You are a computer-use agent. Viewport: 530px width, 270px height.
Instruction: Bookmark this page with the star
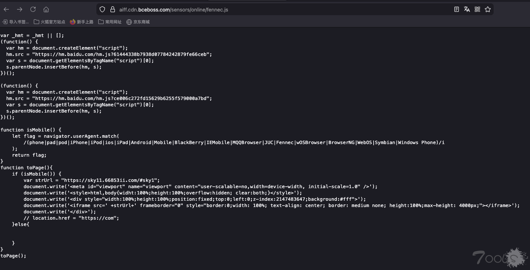click(488, 10)
